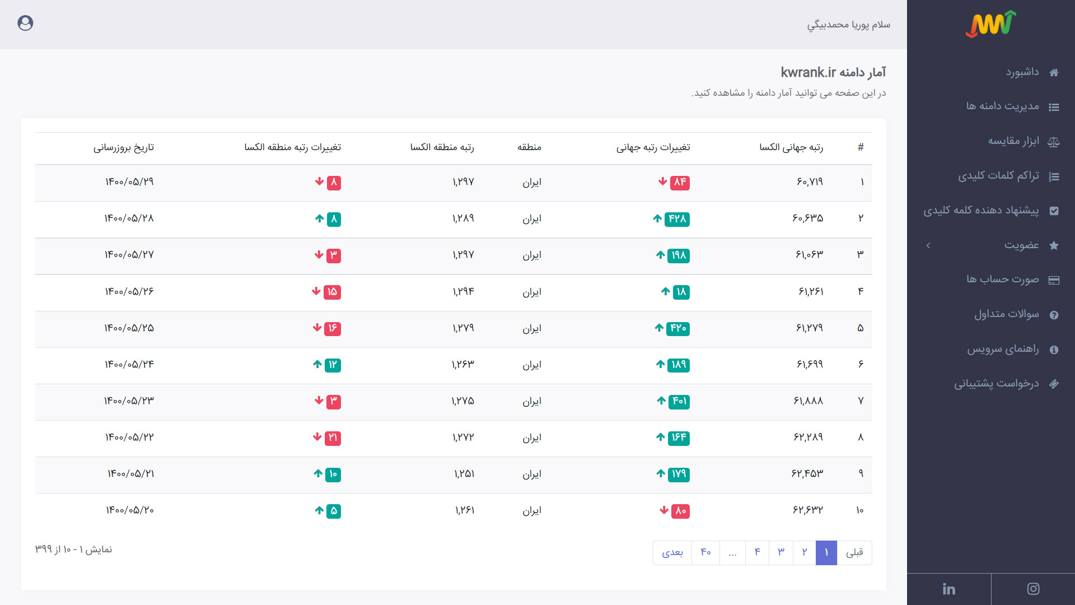Open تراکم کلمات کلیدی menu item

998,176
